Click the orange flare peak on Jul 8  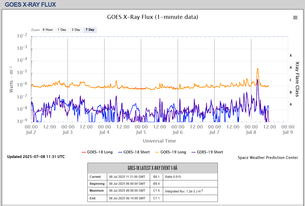coord(257,69)
